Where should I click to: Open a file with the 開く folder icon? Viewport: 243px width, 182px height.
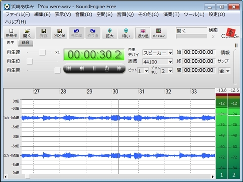[27, 33]
